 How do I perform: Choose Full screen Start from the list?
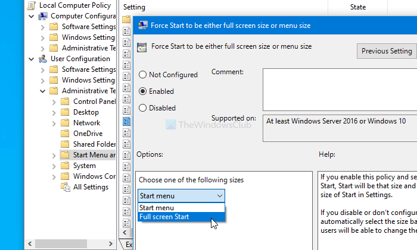[164, 217]
